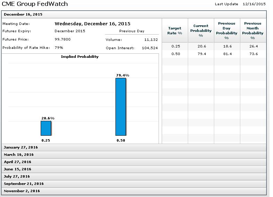Select previous day probability 81.4
273x197 pixels.
click(x=227, y=54)
